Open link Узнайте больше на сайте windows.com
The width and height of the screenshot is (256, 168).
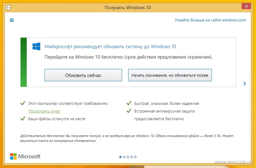coord(210,20)
